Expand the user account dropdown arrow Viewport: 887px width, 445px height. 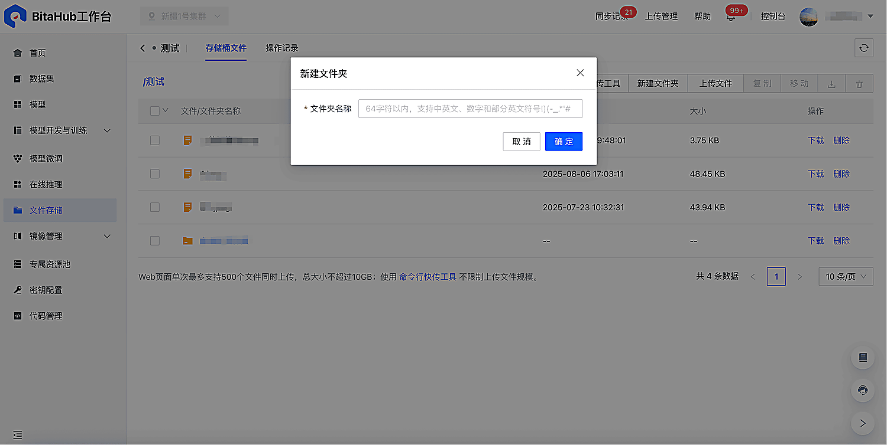click(870, 17)
